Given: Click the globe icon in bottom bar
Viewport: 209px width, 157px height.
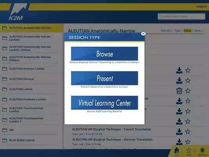Looking at the screenshot, I should point(202,150).
